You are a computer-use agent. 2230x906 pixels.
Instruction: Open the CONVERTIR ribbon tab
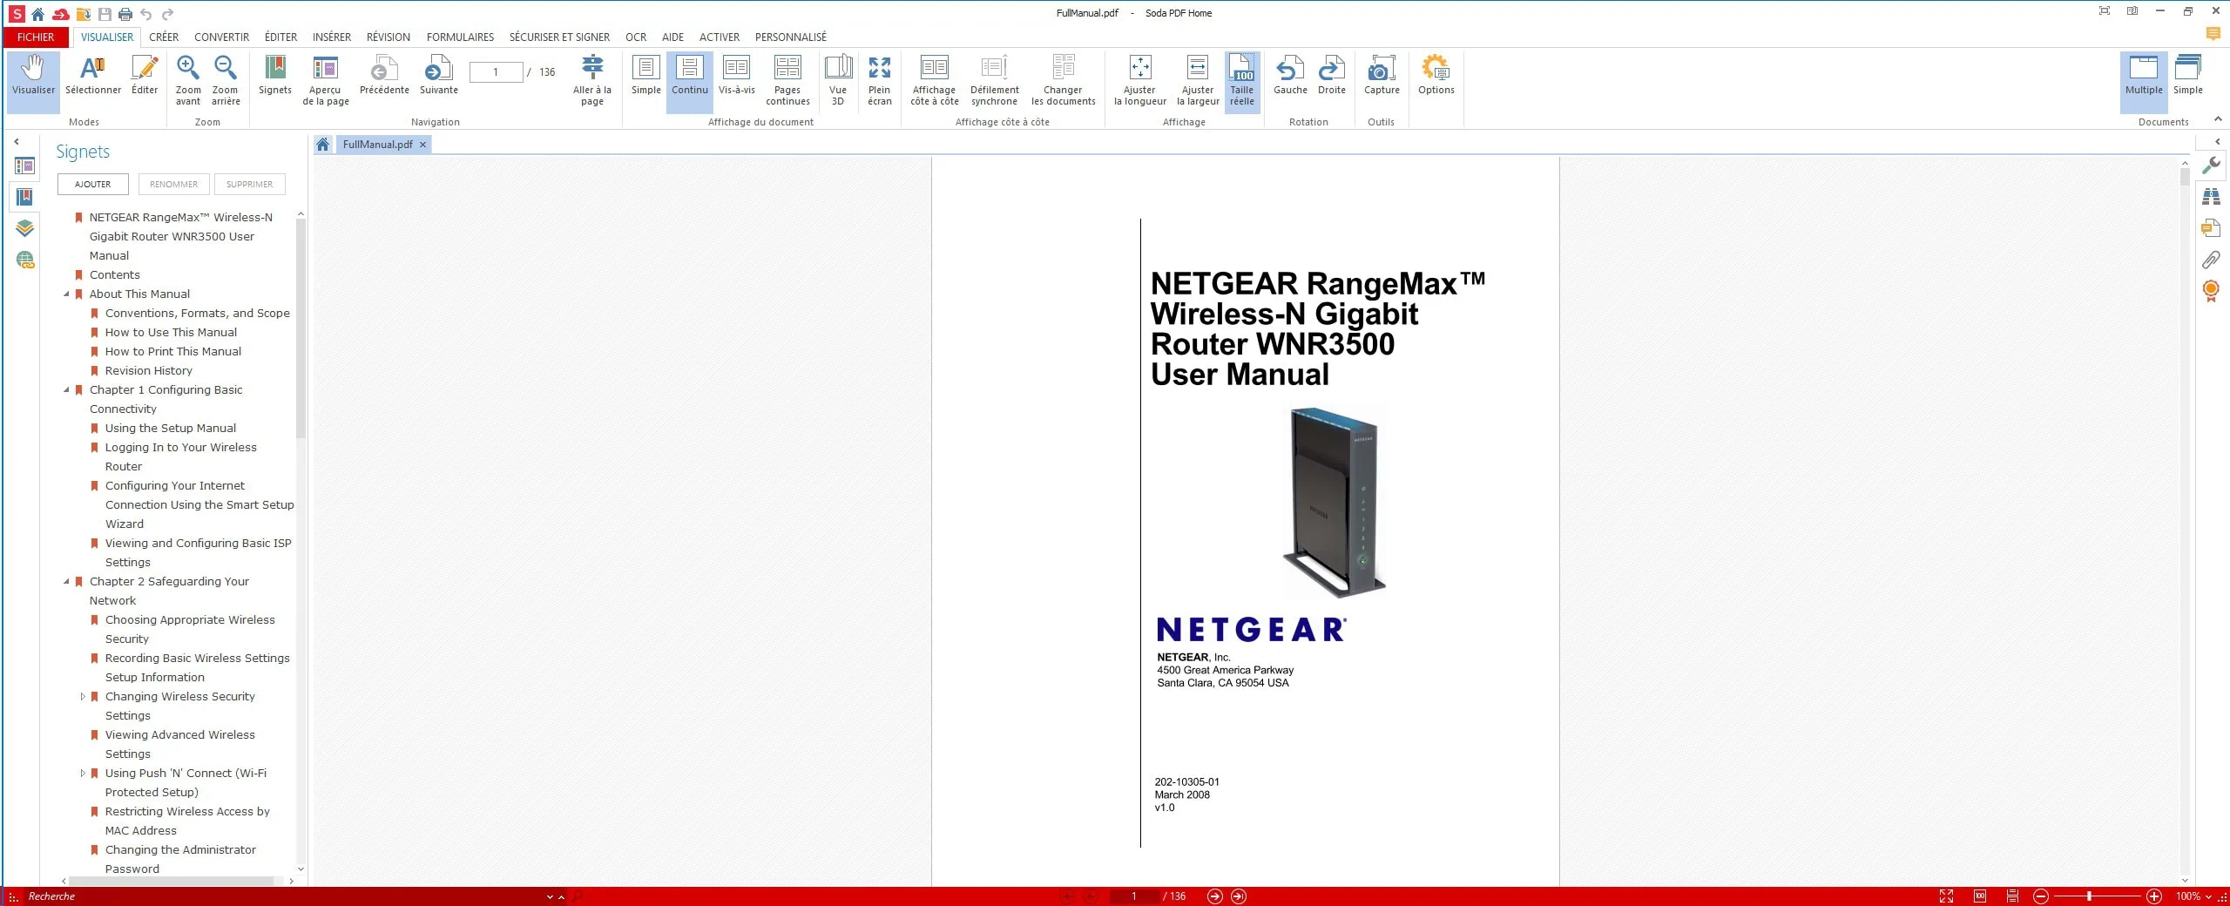(221, 37)
